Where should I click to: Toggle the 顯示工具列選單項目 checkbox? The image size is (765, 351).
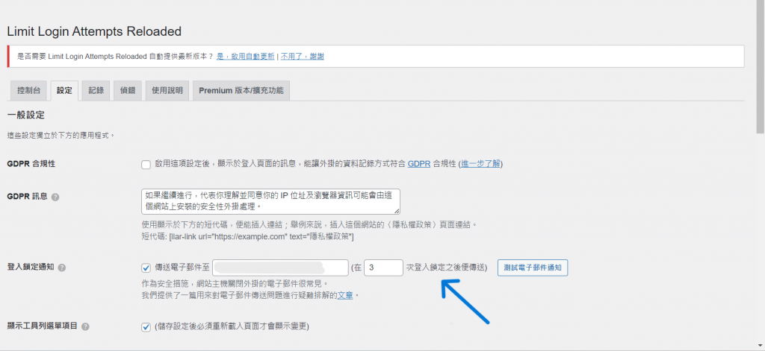[146, 326]
